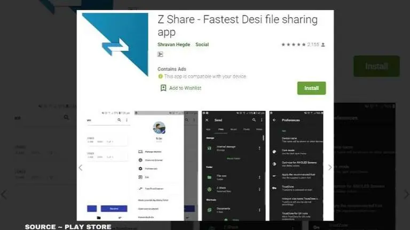Click the X close icon in the Send screenshot
The image size is (410, 230).
[x=207, y=120]
